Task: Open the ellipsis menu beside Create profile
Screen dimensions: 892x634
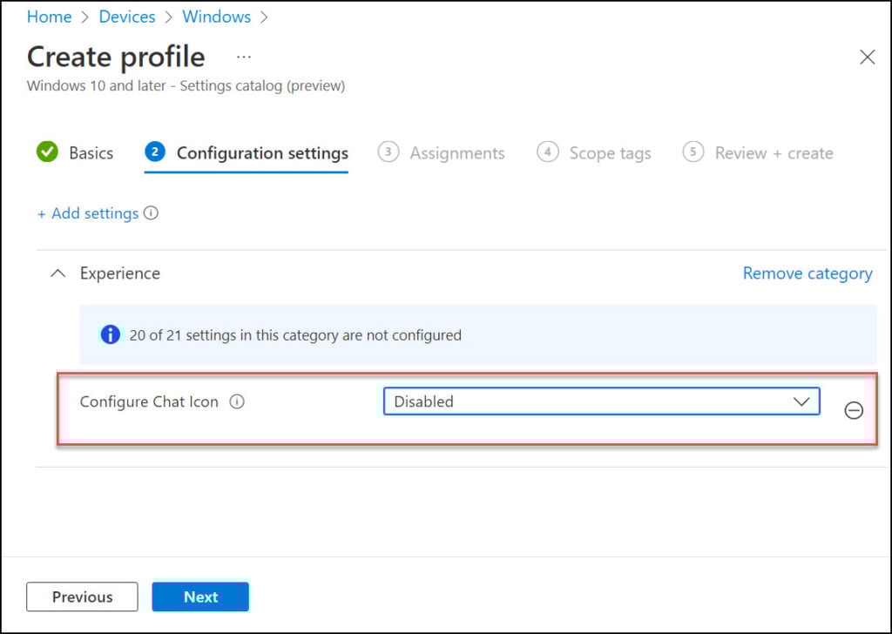Action: (x=244, y=57)
